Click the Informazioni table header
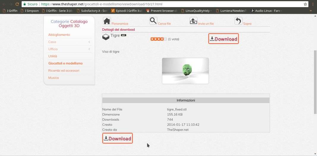The image size is (317, 156). (x=186, y=100)
